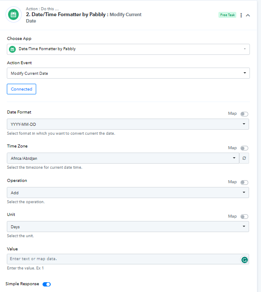Click the Date/Time Formatter calendar icon in header

click(14, 14)
